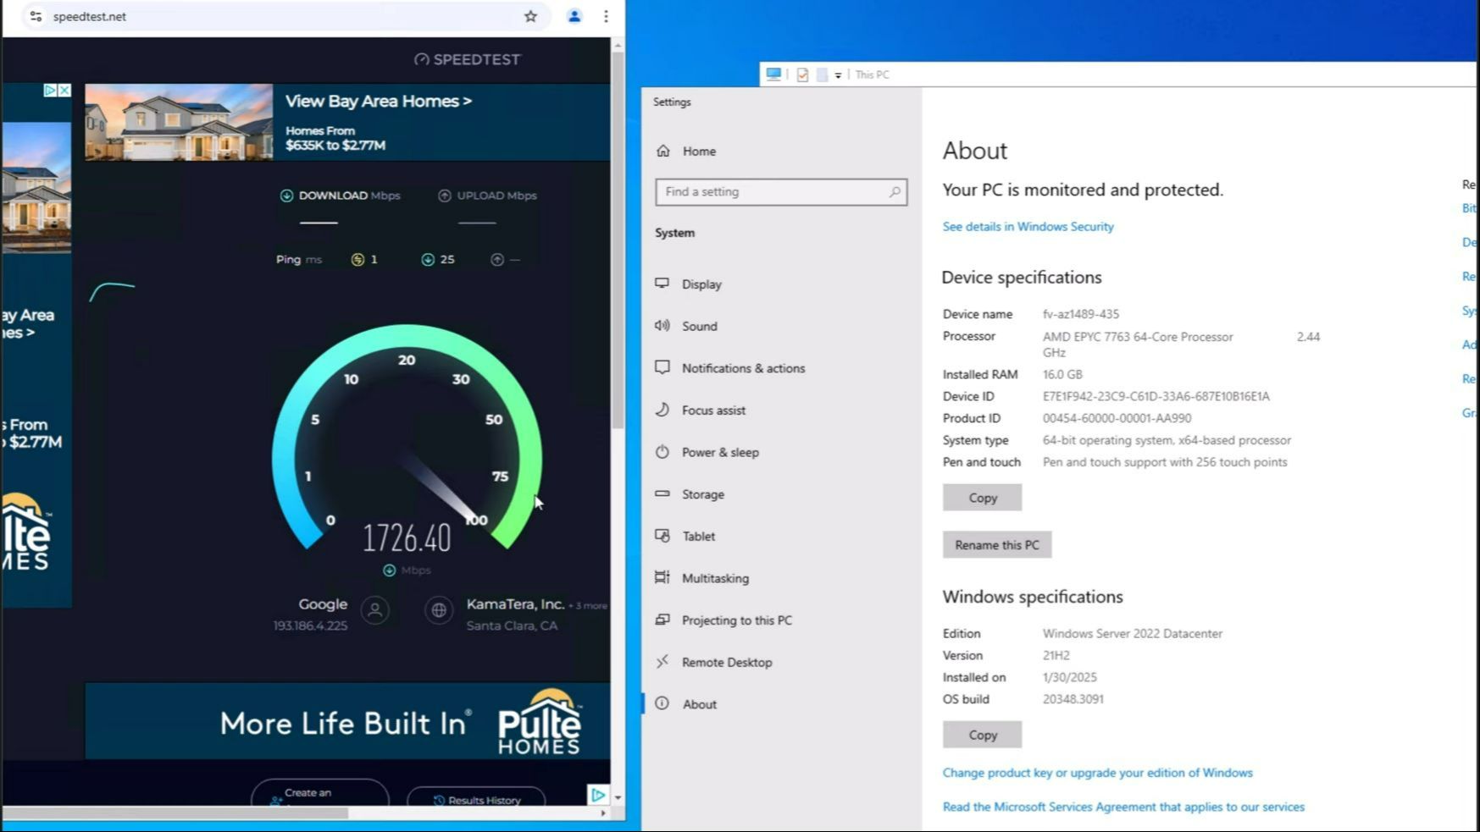Click the speed gauge dial
The image size is (1480, 832).
pyautogui.click(x=407, y=438)
